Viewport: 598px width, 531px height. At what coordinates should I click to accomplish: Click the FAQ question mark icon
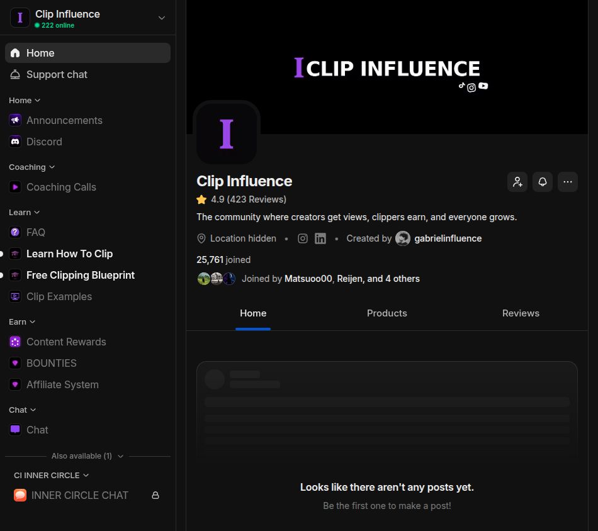[x=15, y=232]
